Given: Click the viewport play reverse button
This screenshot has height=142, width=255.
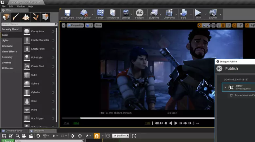Looking at the screenshot, I should click(x=170, y=123).
